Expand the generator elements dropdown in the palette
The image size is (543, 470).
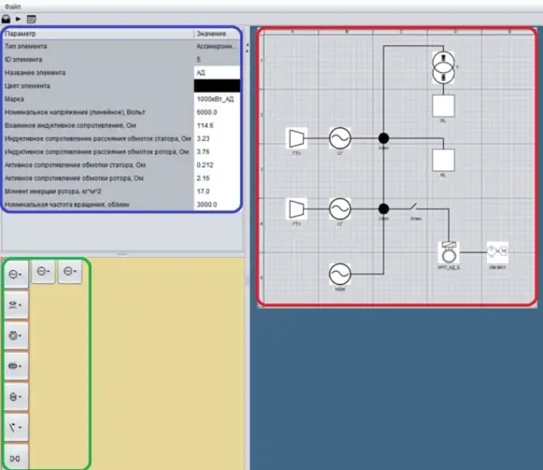point(18,274)
